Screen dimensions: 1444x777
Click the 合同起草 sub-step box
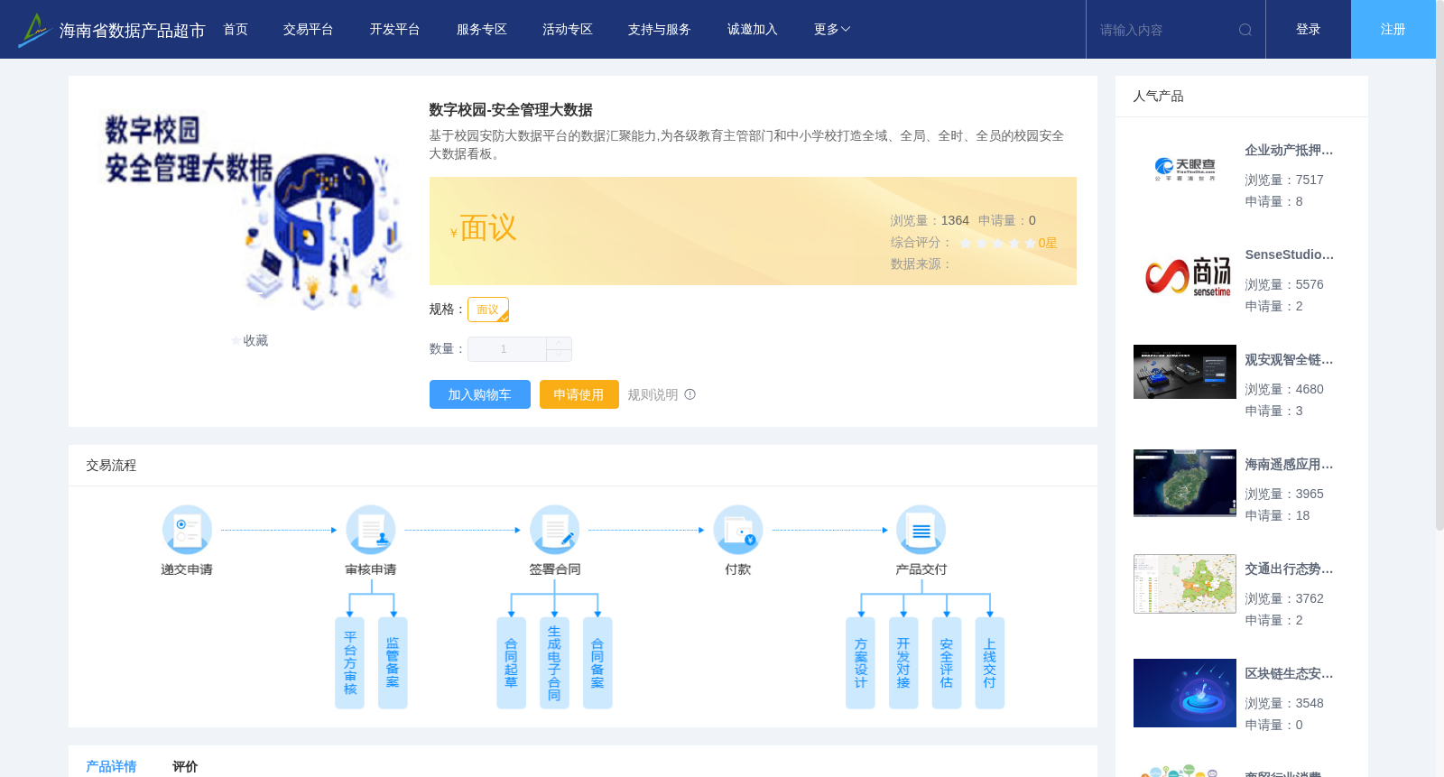[x=511, y=663]
